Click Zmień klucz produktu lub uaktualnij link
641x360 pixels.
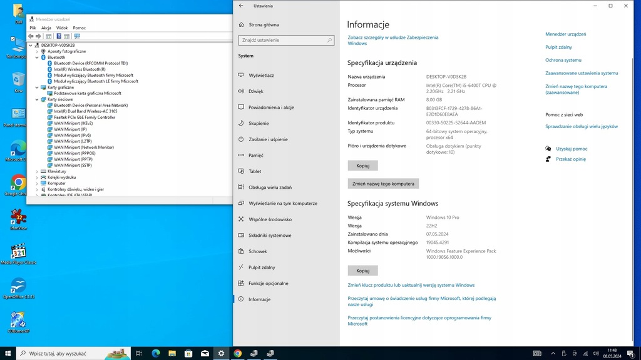[x=411, y=285]
